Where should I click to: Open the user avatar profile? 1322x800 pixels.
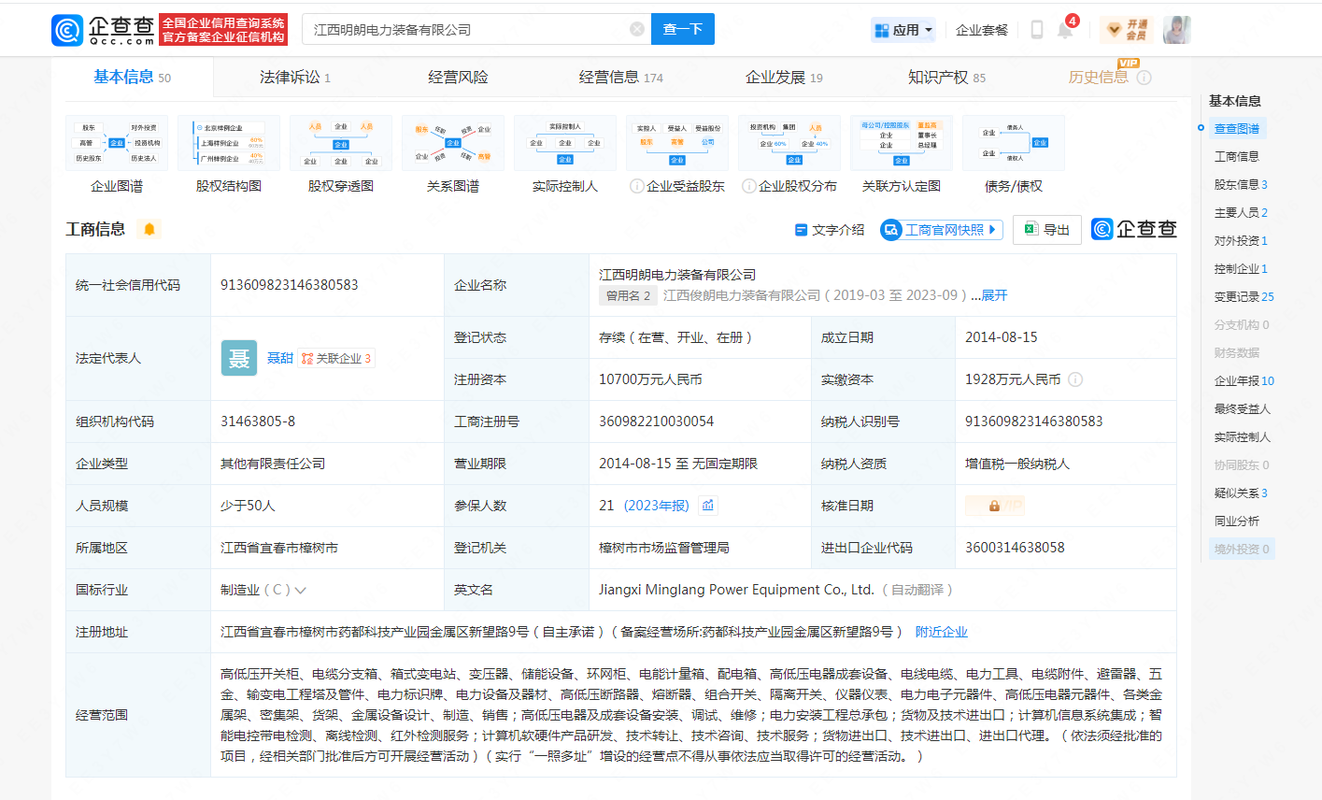point(1177,30)
